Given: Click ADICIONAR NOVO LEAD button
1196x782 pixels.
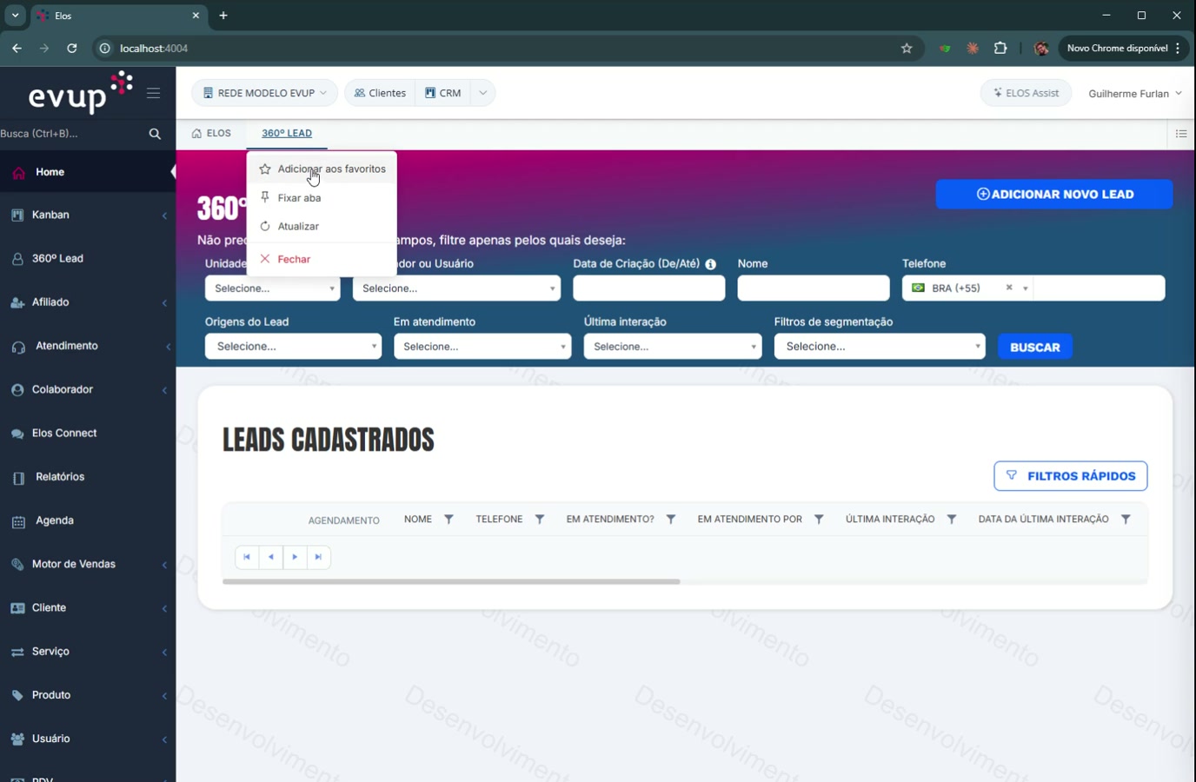Looking at the screenshot, I should [1054, 195].
